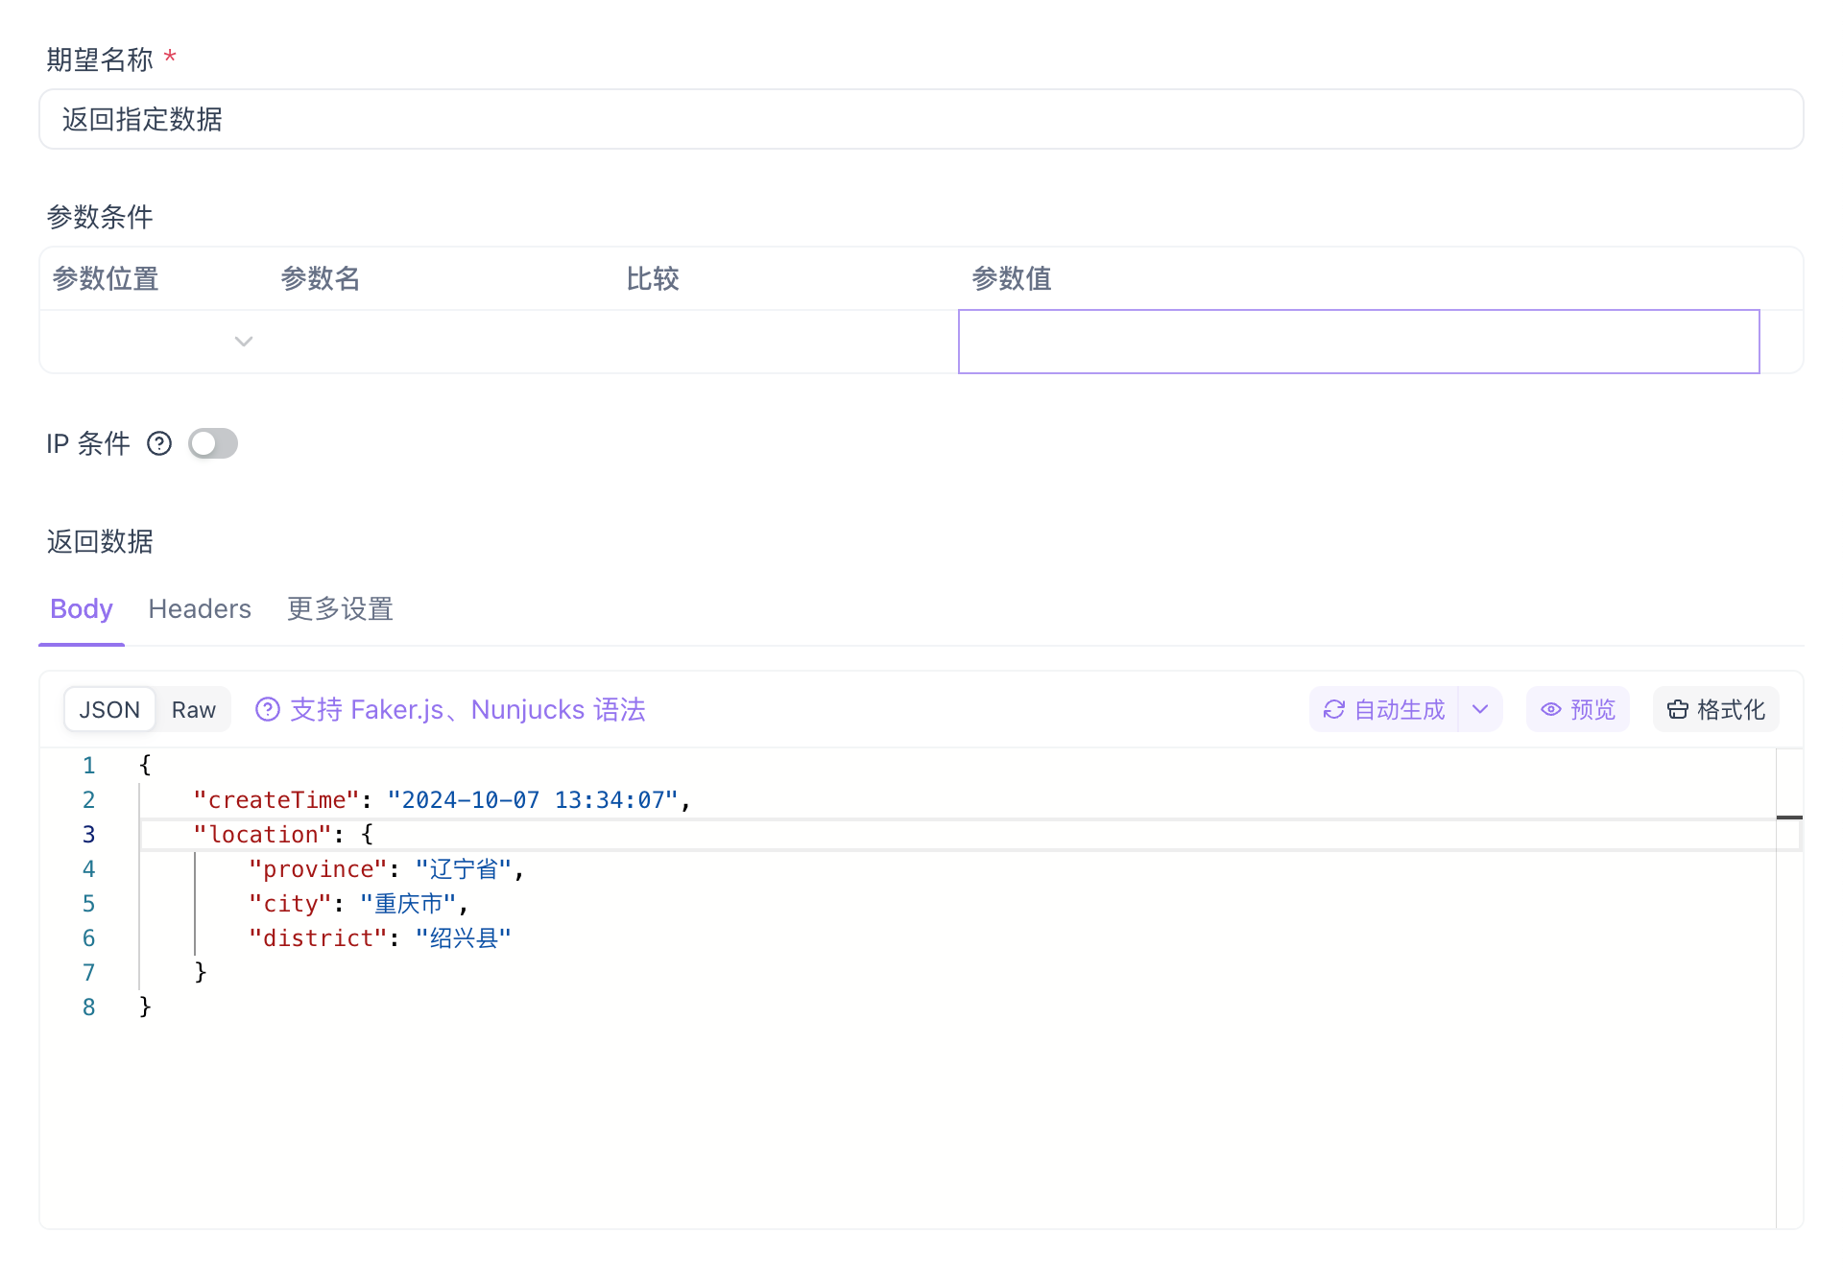Select the Raw format option
Screen dimensions: 1843x1280
tap(194, 709)
